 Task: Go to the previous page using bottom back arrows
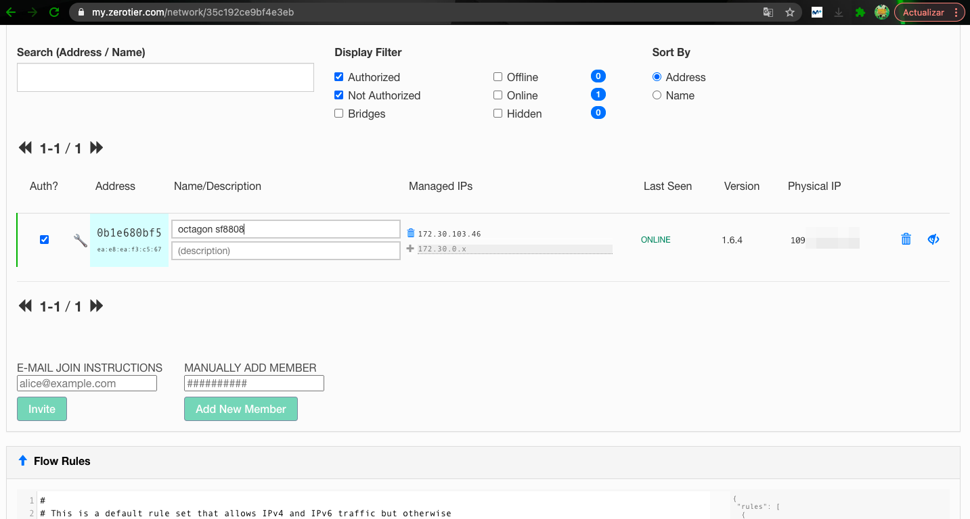(25, 306)
